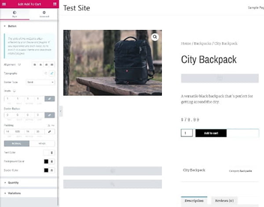Click the Width right value field
This screenshot has width=264, height=207.
click(19, 98)
